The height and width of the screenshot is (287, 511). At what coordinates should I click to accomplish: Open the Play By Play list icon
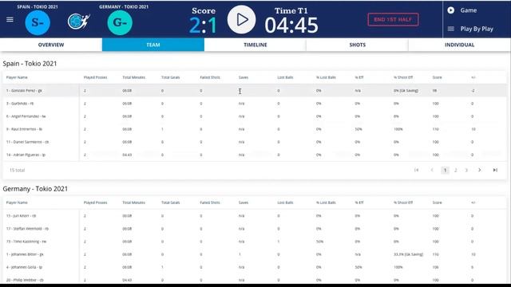pyautogui.click(x=450, y=29)
